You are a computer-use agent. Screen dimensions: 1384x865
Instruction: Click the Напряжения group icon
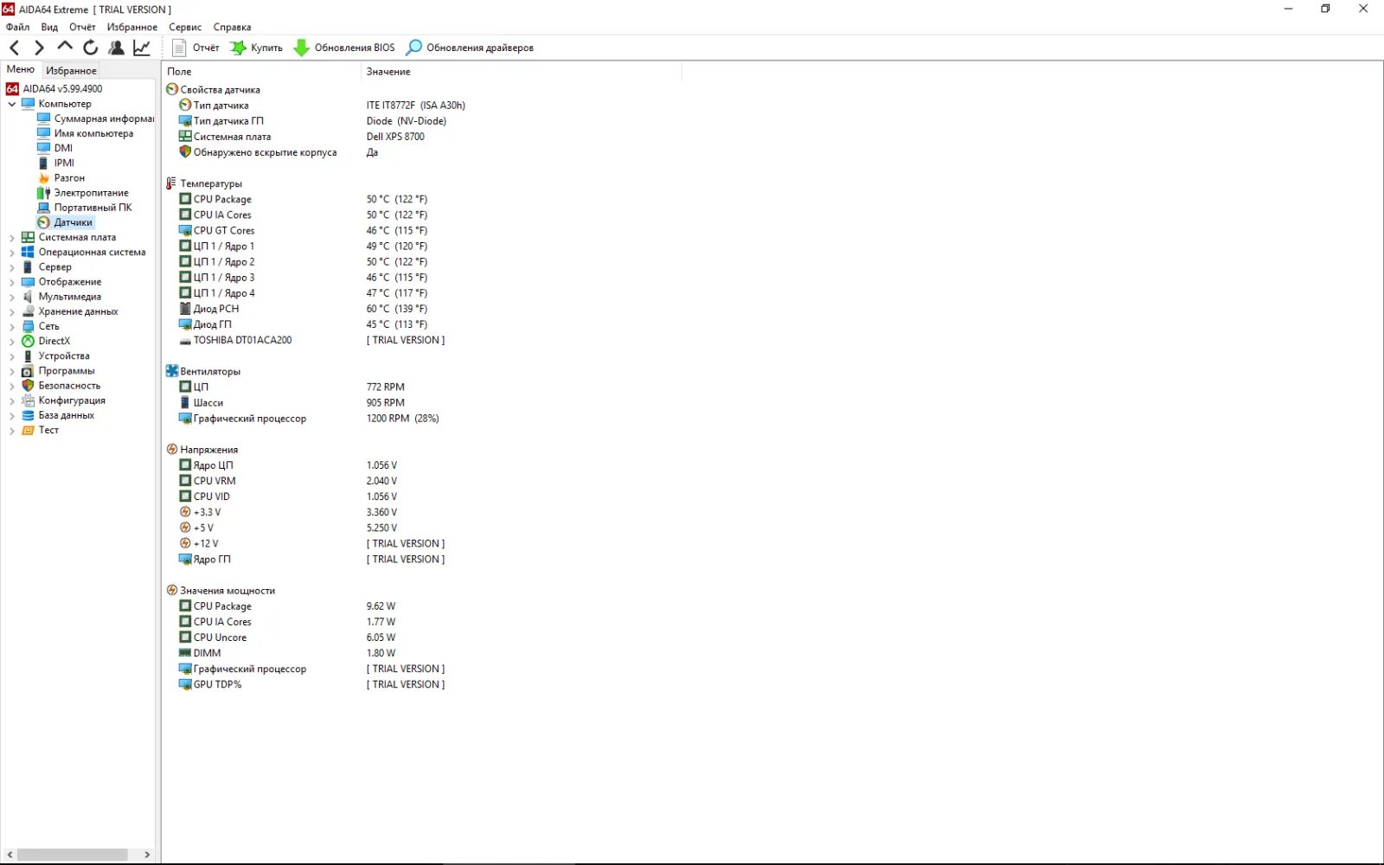click(x=172, y=450)
